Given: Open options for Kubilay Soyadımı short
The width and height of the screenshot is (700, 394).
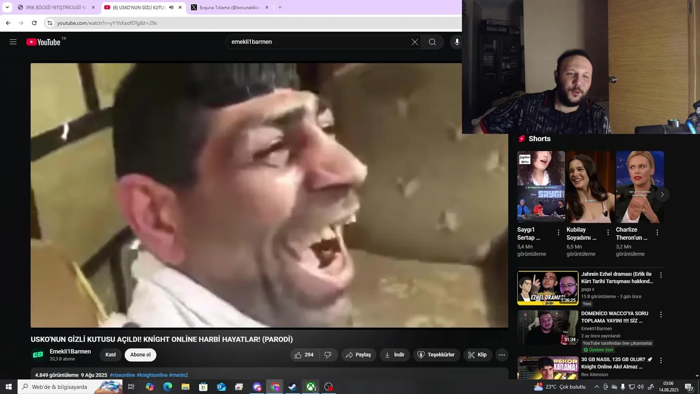Looking at the screenshot, I should [608, 233].
